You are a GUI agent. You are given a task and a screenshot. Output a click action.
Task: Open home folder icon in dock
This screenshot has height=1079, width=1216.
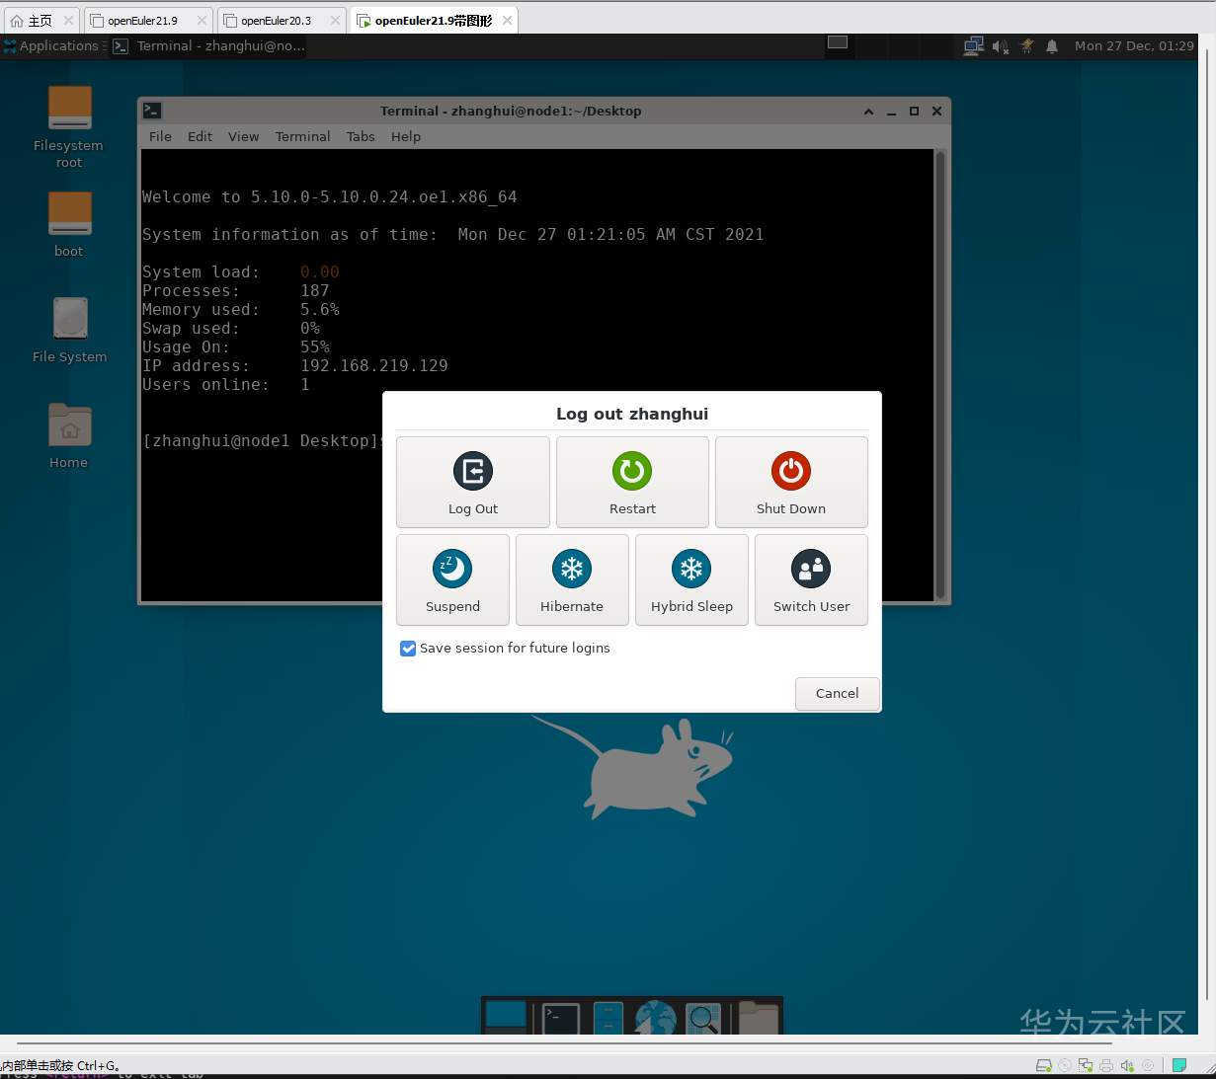(x=759, y=1018)
